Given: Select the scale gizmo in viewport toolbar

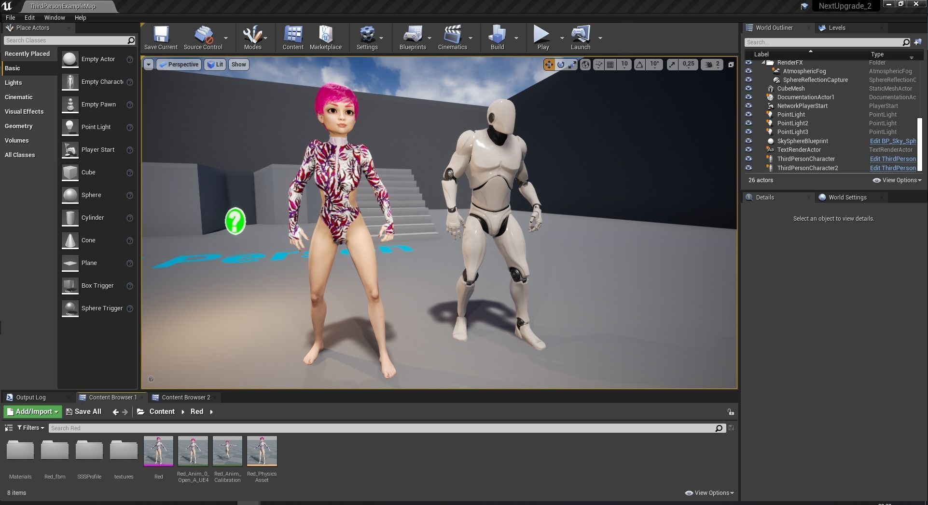Looking at the screenshot, I should (x=572, y=65).
